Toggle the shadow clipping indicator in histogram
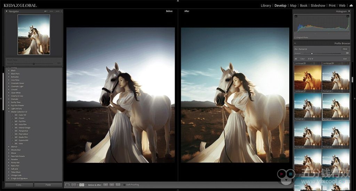Viewport: 356px width, 191px height. click(296, 16)
